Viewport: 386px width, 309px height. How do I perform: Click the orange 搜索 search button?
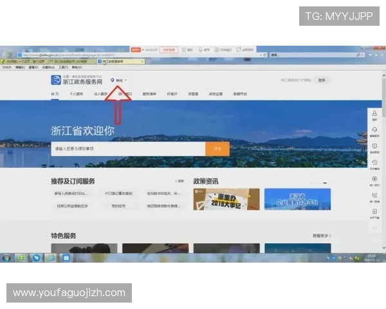pos(217,149)
